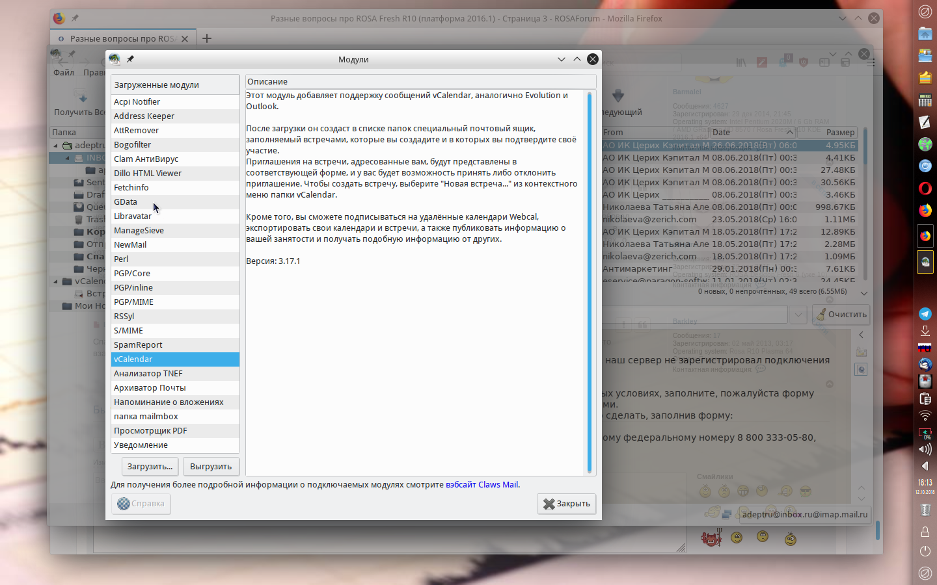Screen dimensions: 937x585
Task: Select the Perl module
Action: (x=175, y=259)
